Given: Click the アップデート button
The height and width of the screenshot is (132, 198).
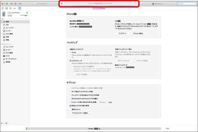Looking at the screenshot, I should click(122, 34).
